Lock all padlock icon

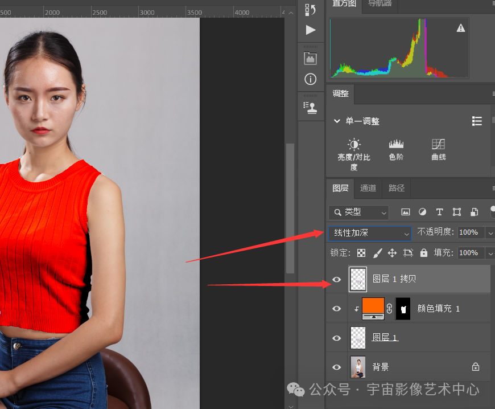tap(424, 253)
